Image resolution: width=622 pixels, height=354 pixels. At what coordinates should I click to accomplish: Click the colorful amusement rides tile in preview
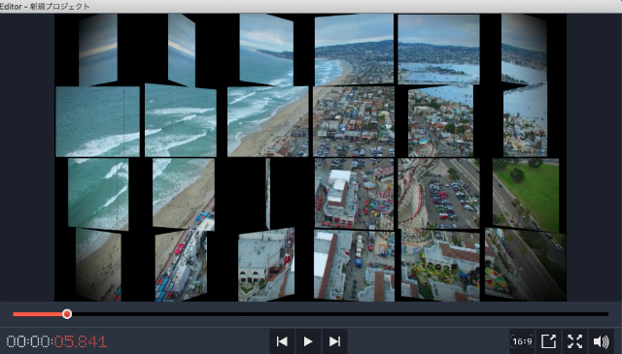[x=440, y=266]
